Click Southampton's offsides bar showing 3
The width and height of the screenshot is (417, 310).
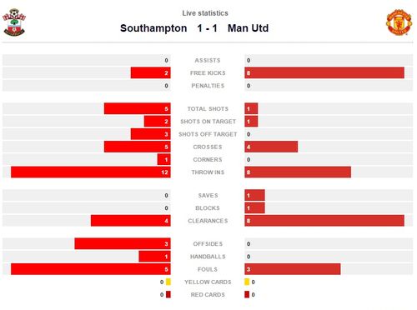pos(123,243)
